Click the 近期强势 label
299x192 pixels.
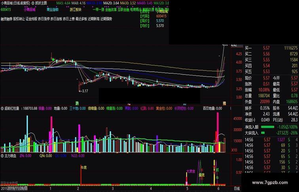[x=106, y=19]
